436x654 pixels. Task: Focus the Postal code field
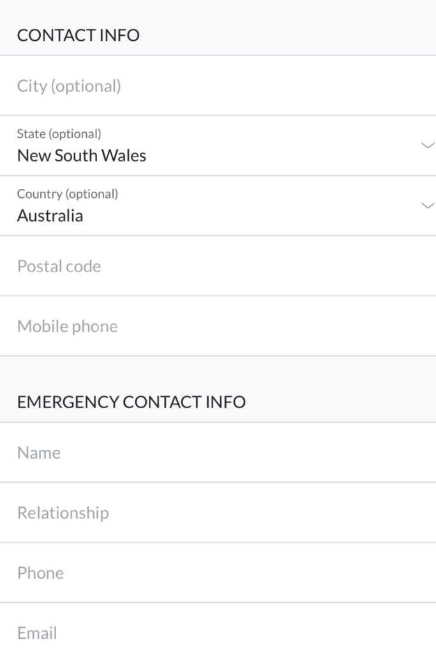[x=59, y=266]
